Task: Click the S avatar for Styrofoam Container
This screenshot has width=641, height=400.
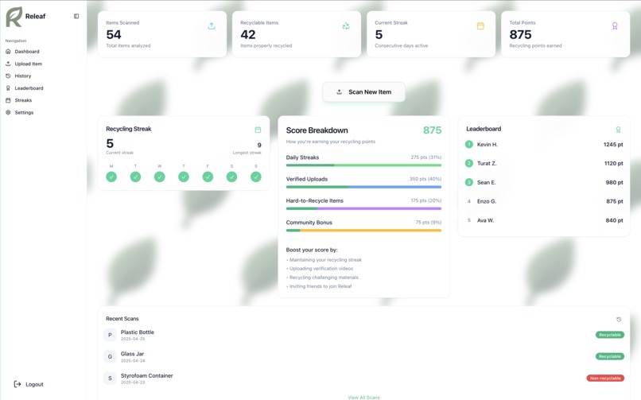Action: point(110,379)
